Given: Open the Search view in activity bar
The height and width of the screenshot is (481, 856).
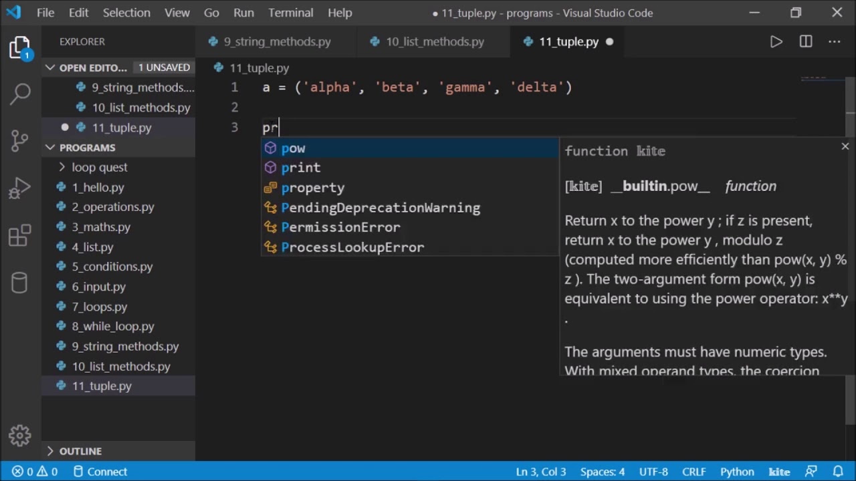Looking at the screenshot, I should point(20,94).
